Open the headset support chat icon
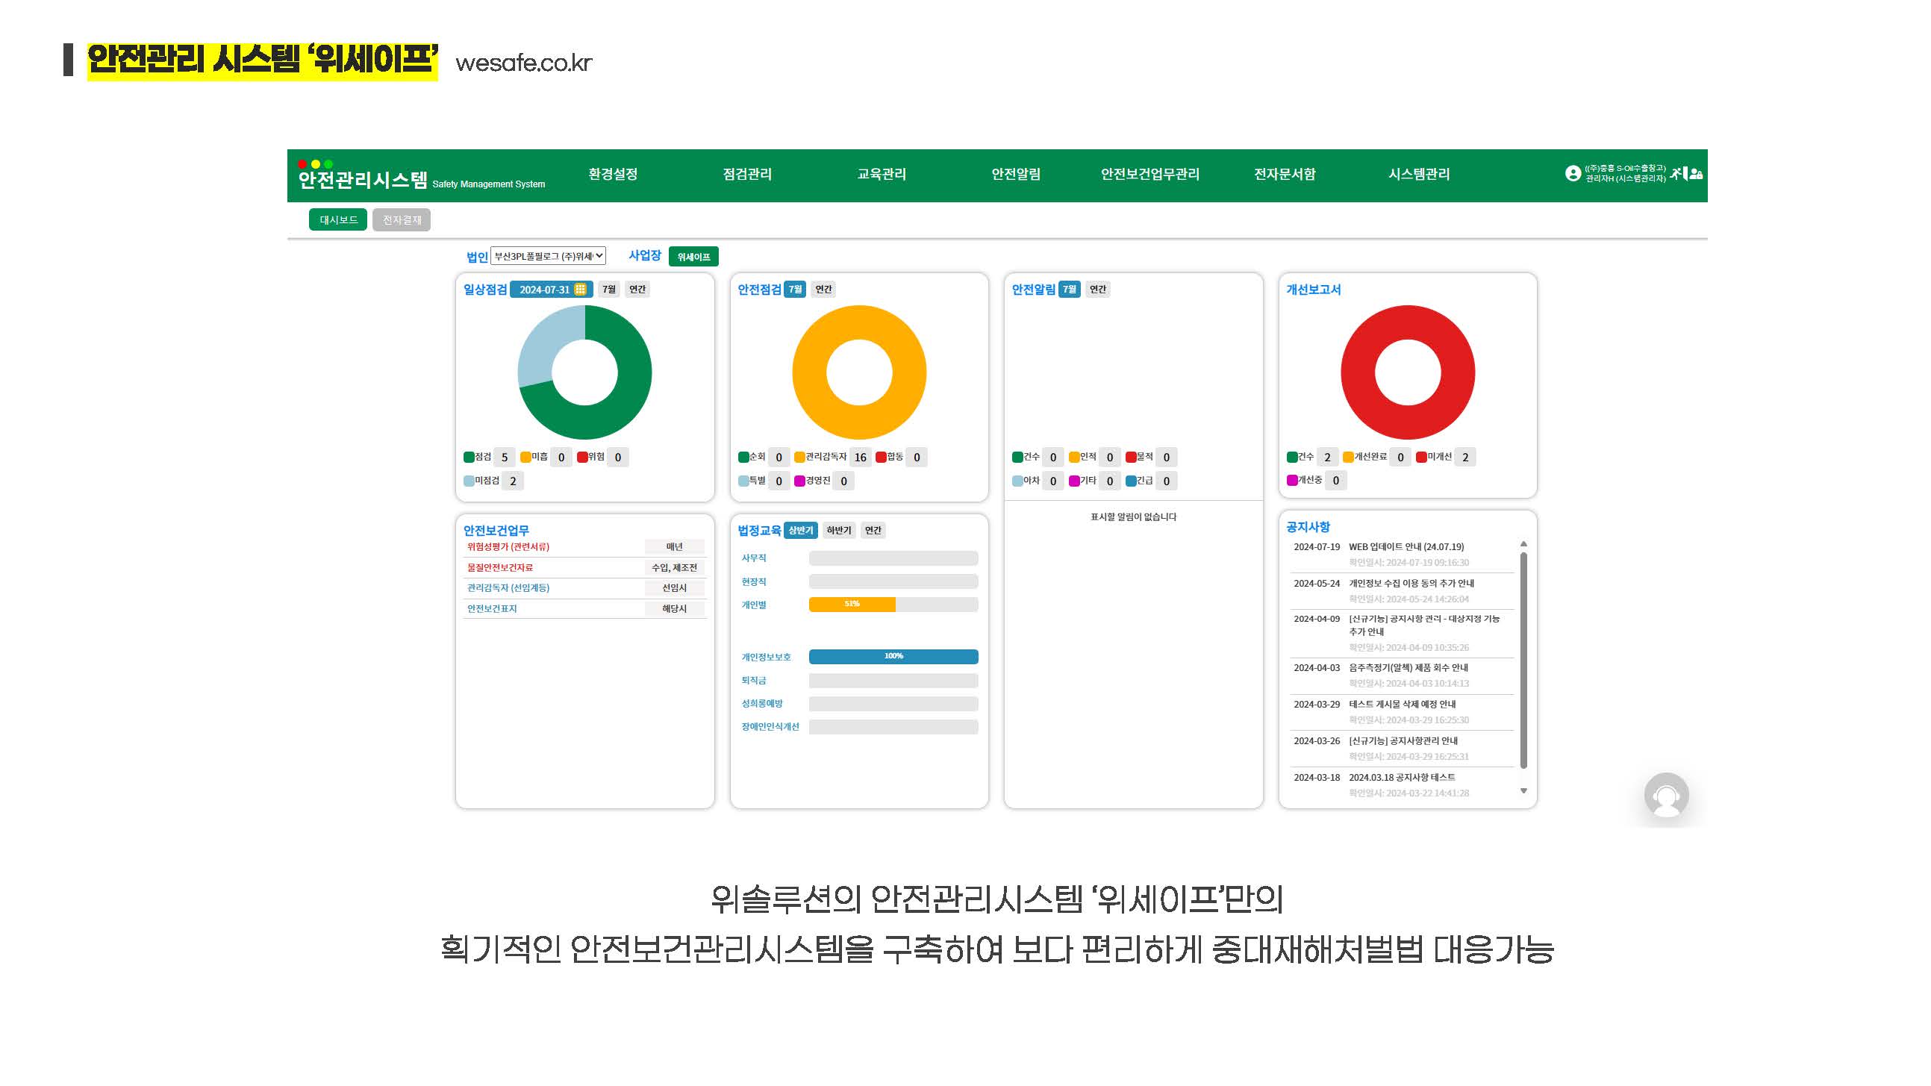Screen dimensions: 1931x1086 (x=1665, y=795)
